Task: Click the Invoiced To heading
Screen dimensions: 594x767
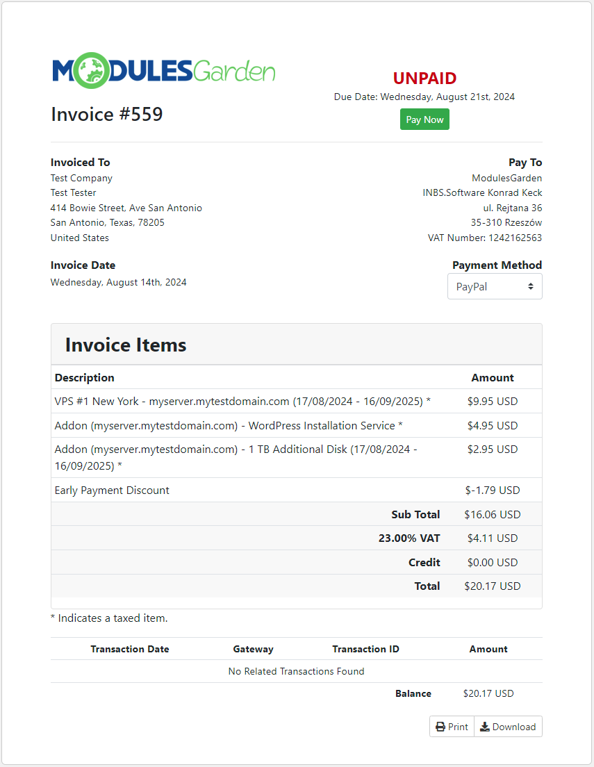Action: point(81,163)
